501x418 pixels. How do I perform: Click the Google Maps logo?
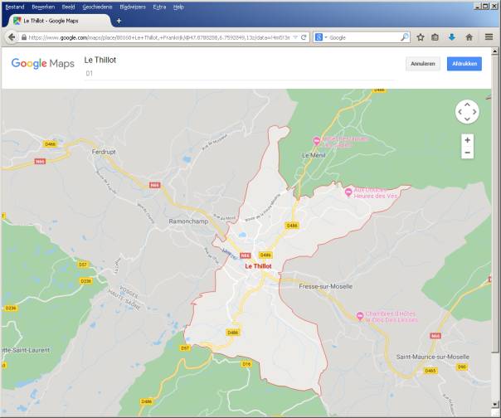coord(43,64)
